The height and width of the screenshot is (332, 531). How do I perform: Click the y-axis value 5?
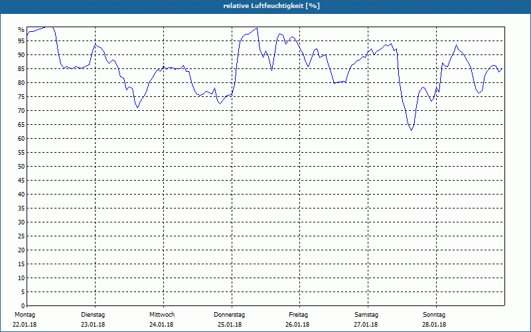23,292
